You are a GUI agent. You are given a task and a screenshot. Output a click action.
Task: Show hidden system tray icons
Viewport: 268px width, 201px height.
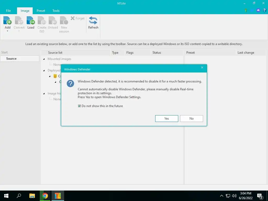221,196
